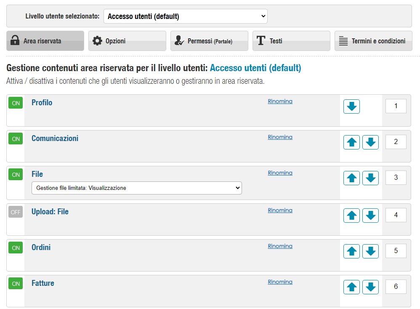The image size is (420, 309).
Task: Move Upload: File up with the arrow icon
Action: 351,216
